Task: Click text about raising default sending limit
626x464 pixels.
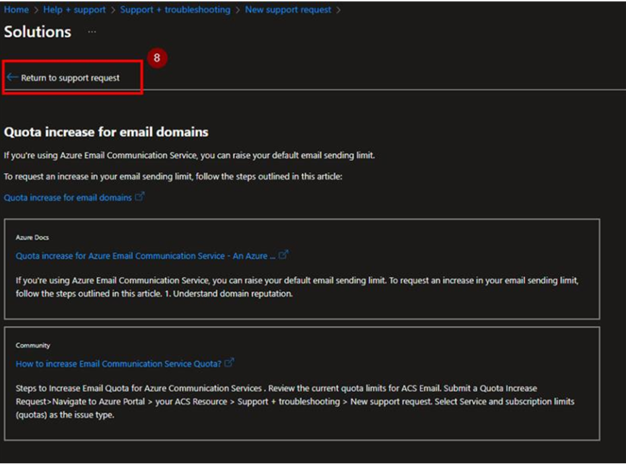Action: point(189,155)
